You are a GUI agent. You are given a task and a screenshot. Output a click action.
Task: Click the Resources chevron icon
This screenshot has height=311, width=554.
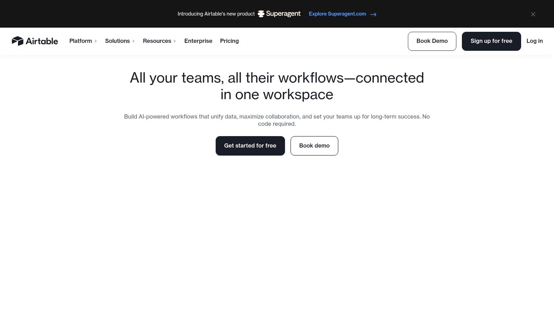tap(175, 41)
